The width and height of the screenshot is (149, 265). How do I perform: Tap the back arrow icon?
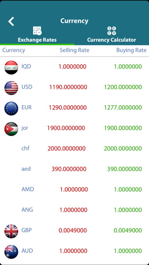11,21
